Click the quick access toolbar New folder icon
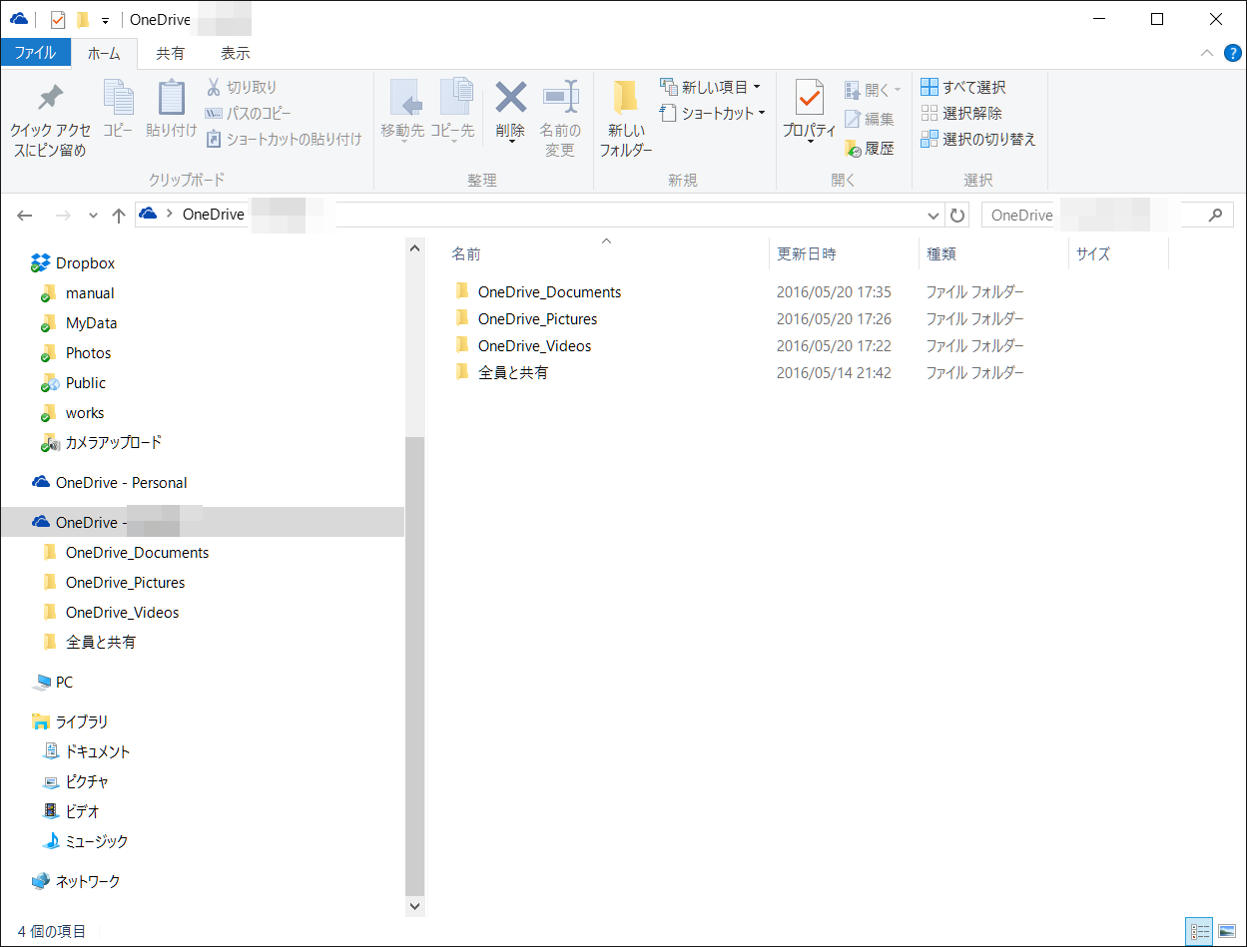Viewport: 1247px width, 947px height. click(83, 19)
